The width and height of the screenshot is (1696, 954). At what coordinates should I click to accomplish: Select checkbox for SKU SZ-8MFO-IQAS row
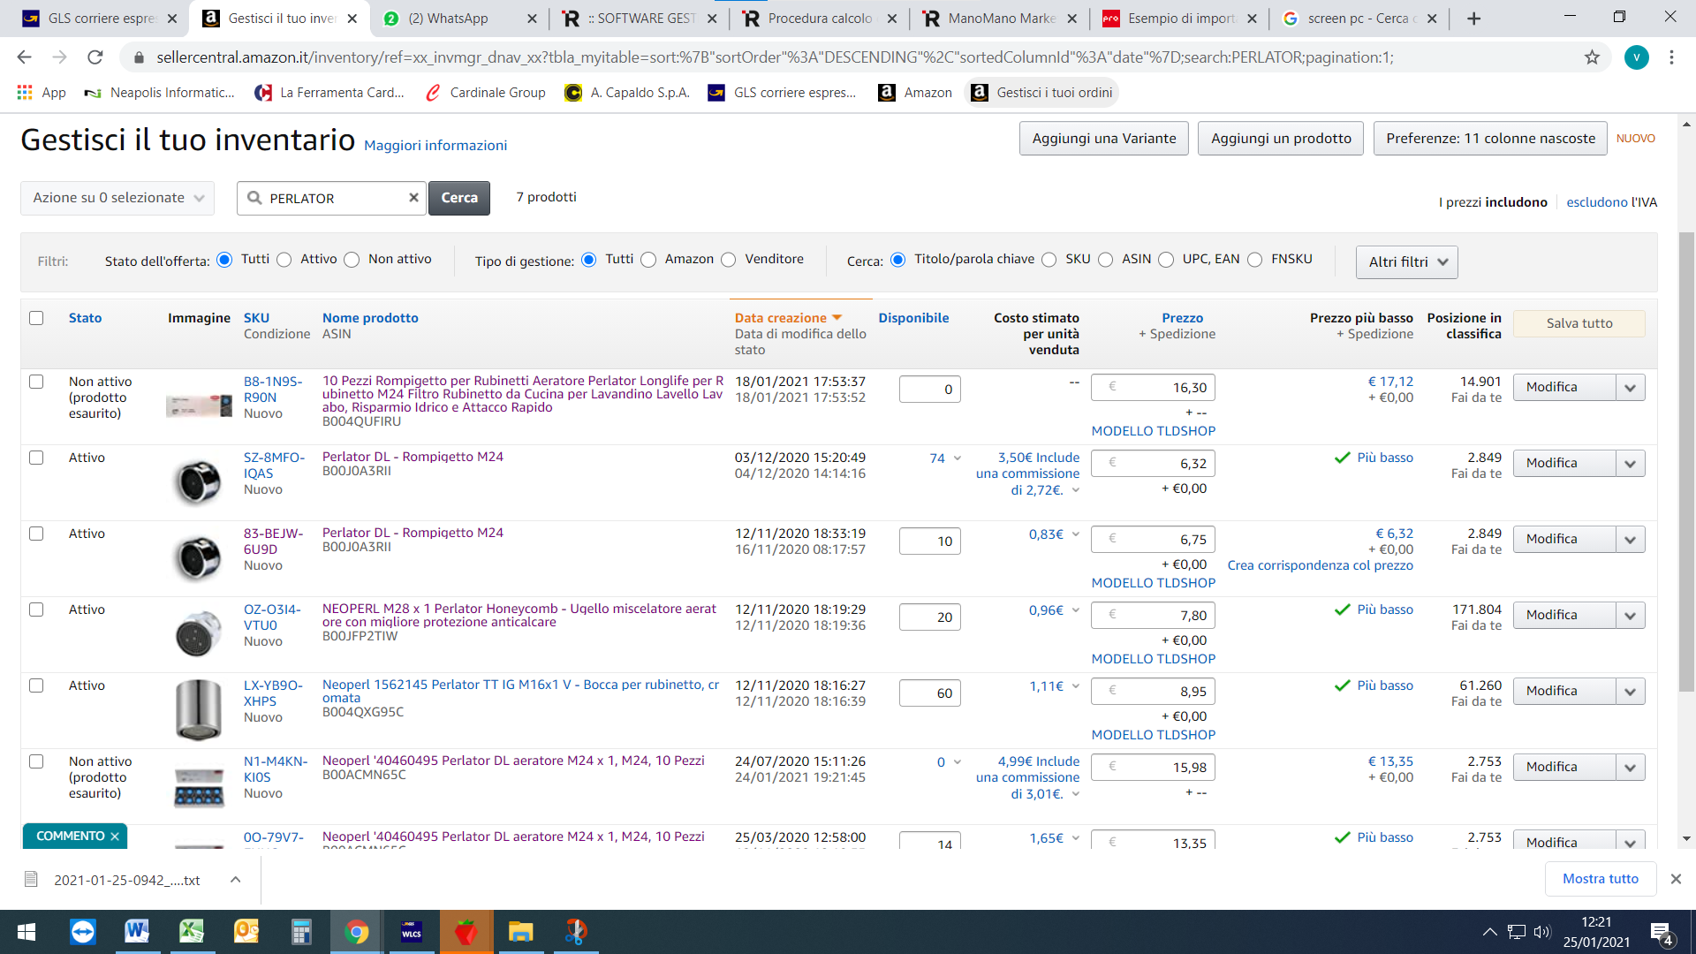36,458
